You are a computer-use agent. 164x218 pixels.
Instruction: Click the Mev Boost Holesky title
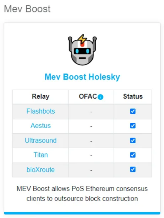click(82, 77)
